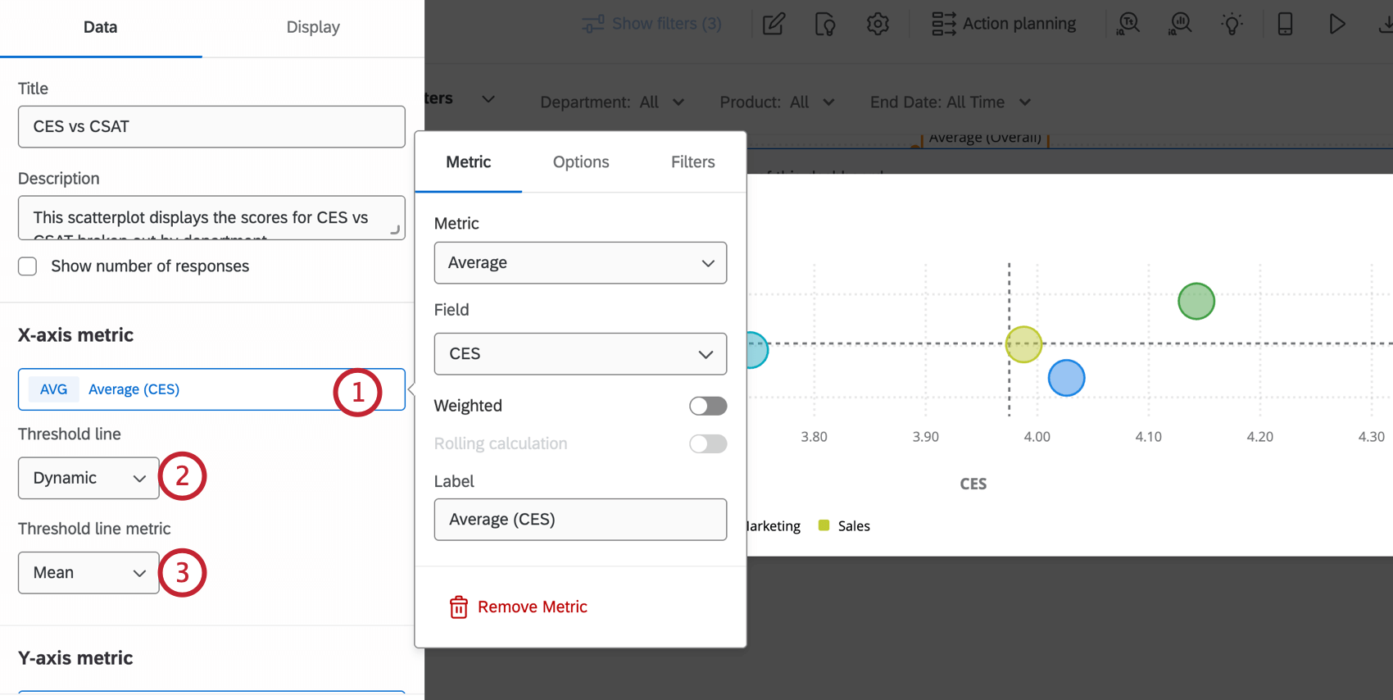The image size is (1393, 700).
Task: Click the Label input field
Action: tap(580, 520)
